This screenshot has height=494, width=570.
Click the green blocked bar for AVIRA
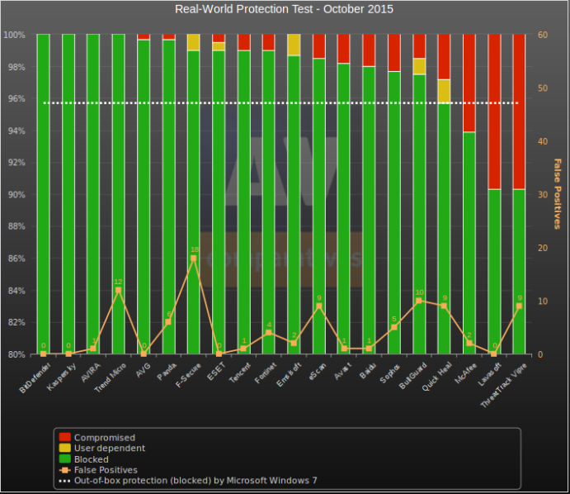[x=93, y=194]
